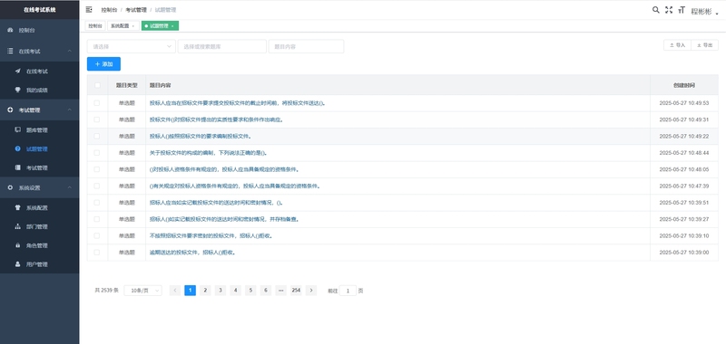Go to page 3
The height and width of the screenshot is (344, 726).
[221, 291]
